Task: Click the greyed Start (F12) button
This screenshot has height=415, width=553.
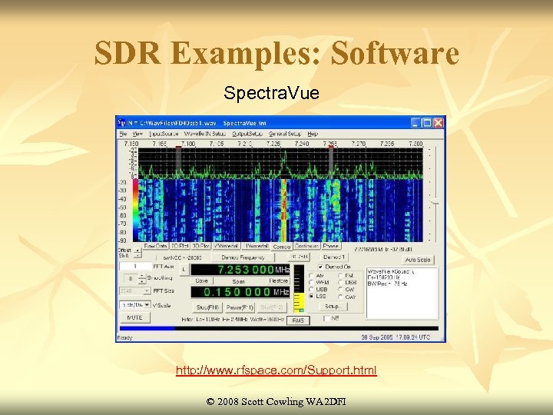Action: 272,307
